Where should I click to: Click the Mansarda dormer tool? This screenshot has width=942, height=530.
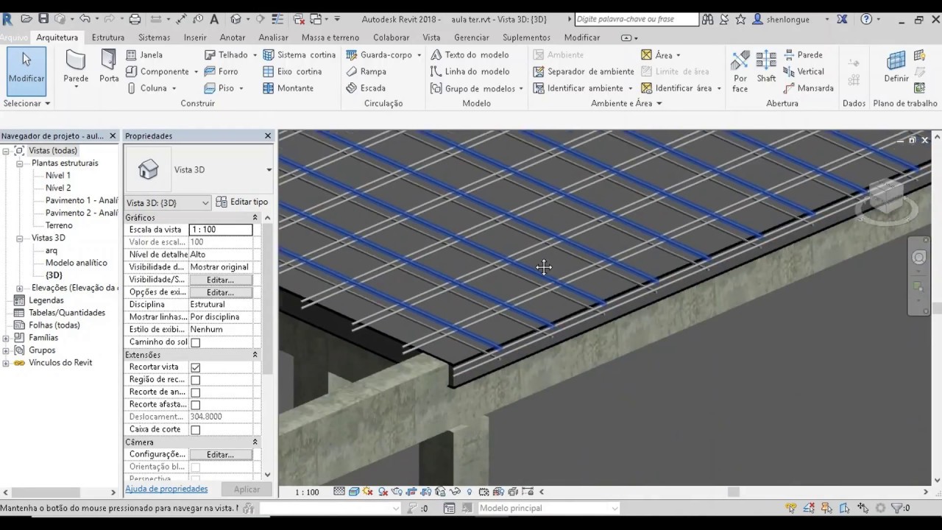coord(808,88)
